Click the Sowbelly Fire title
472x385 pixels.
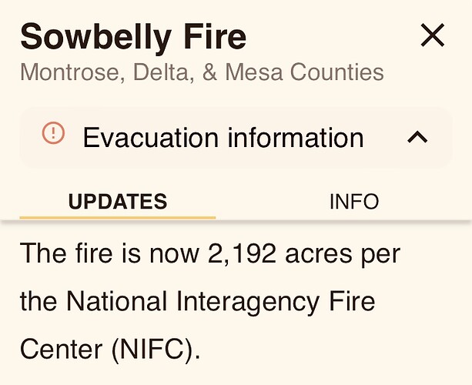[x=133, y=36]
